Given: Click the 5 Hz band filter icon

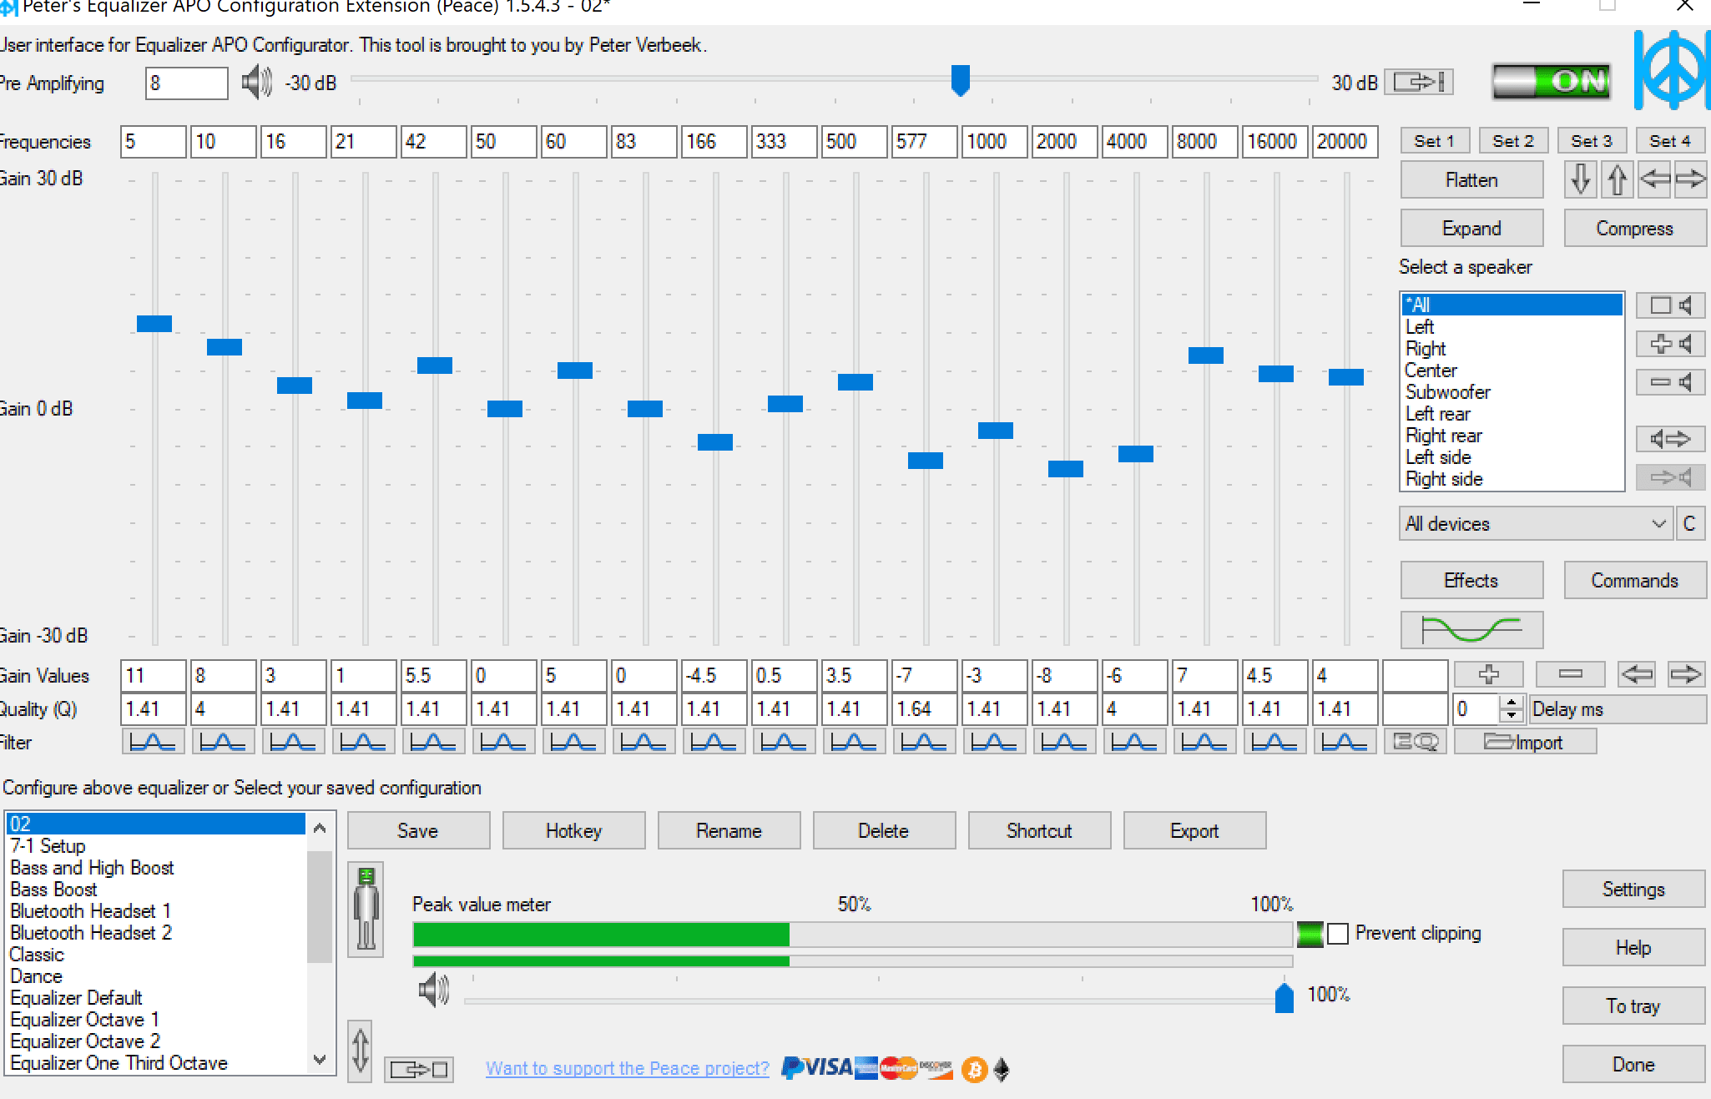Looking at the screenshot, I should pos(153,742).
